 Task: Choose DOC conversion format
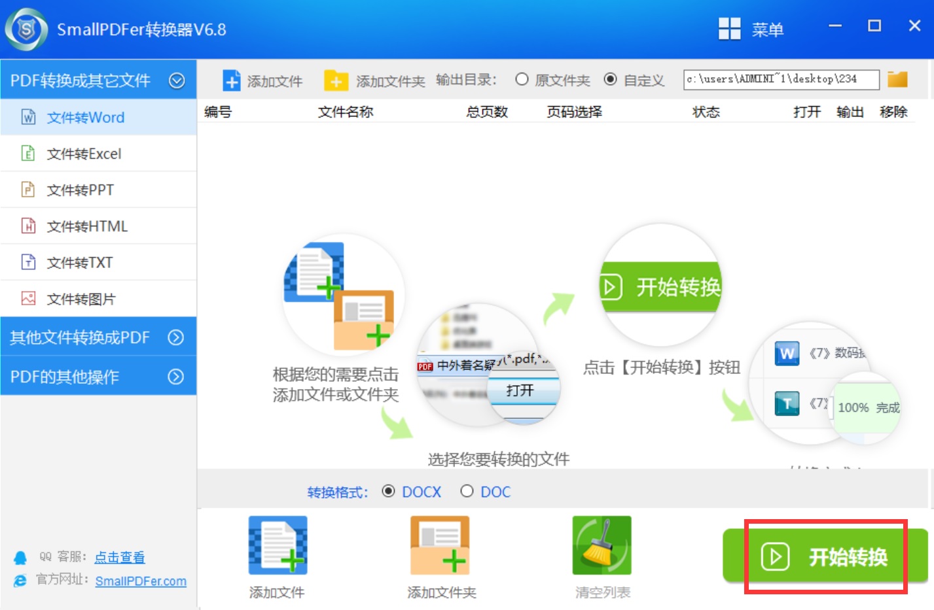point(467,491)
